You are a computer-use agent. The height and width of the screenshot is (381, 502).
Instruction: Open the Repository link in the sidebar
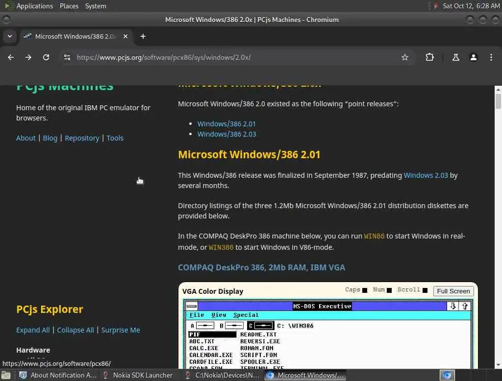(82, 138)
